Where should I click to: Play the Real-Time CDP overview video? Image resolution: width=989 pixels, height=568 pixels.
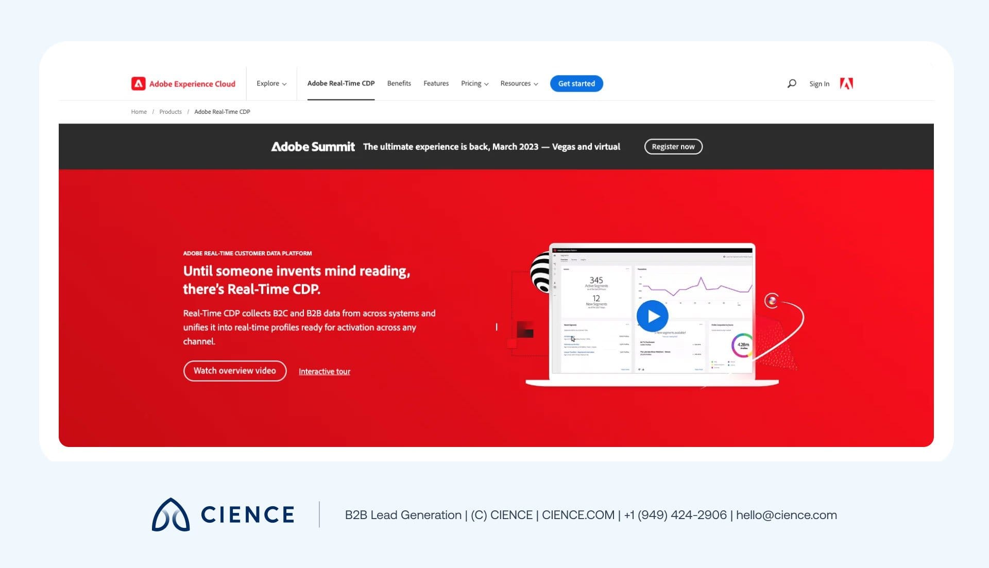pyautogui.click(x=652, y=316)
